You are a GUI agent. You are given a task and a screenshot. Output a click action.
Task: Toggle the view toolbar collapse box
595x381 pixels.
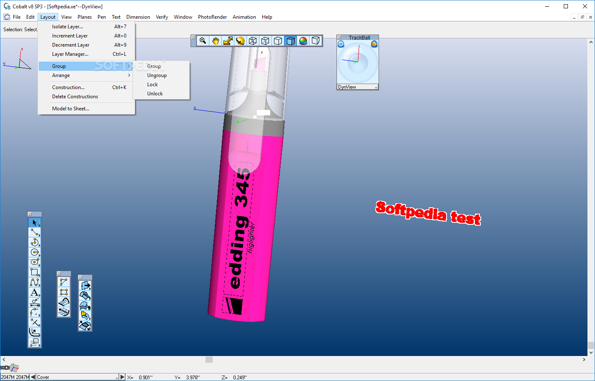coord(193,37)
